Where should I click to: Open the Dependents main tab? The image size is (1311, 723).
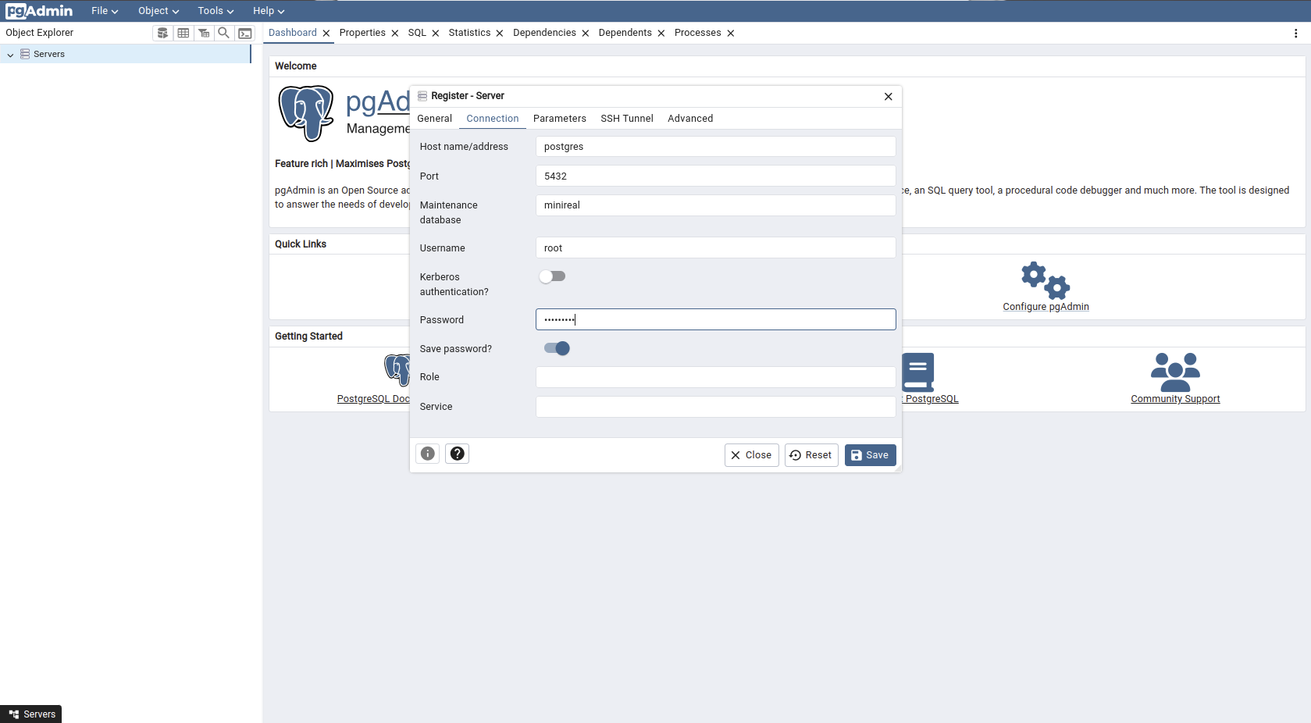click(x=625, y=33)
